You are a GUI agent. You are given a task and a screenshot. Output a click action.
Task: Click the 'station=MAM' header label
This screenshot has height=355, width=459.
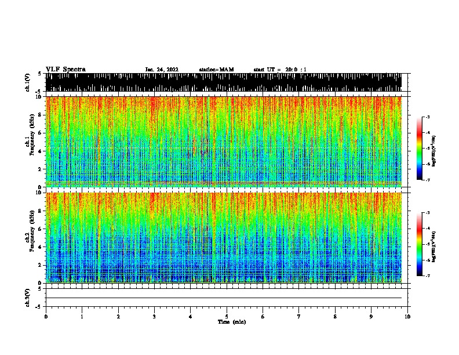216,70
